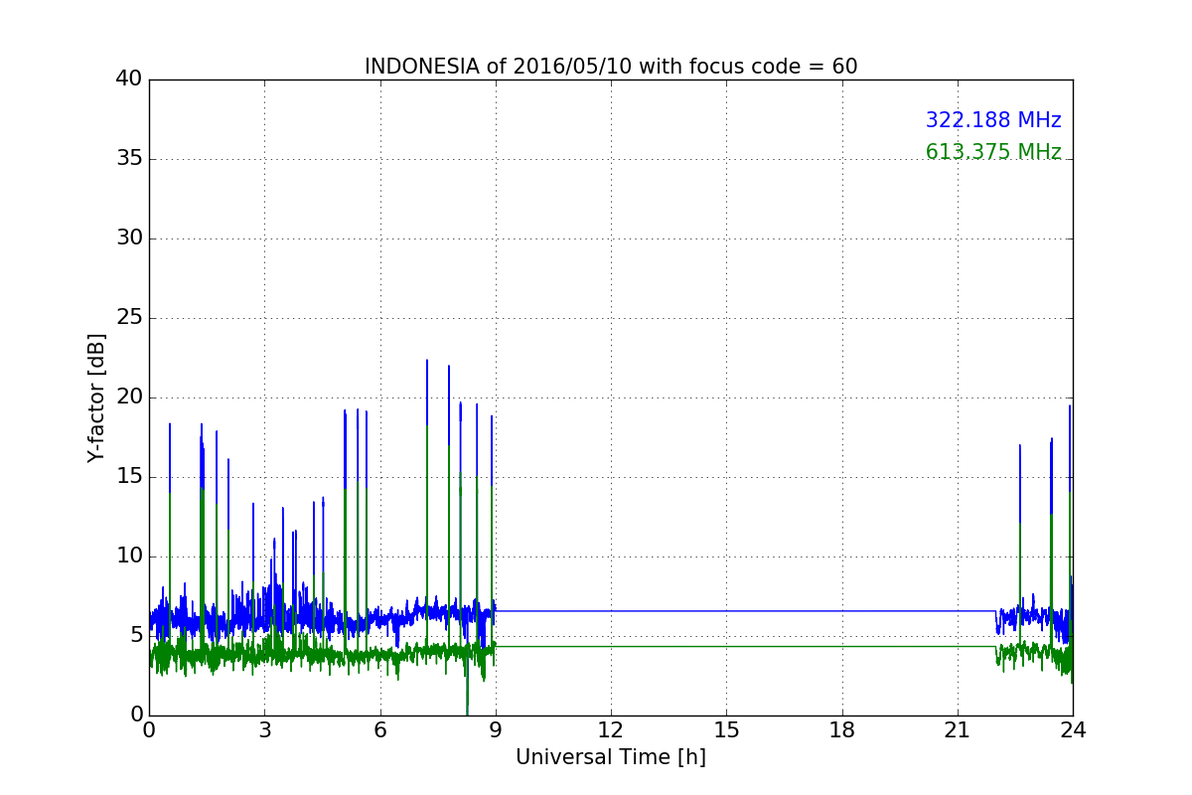Click x-axis tick label 21

click(958, 730)
